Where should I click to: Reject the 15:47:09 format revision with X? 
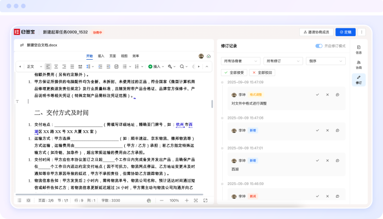[x=327, y=95]
